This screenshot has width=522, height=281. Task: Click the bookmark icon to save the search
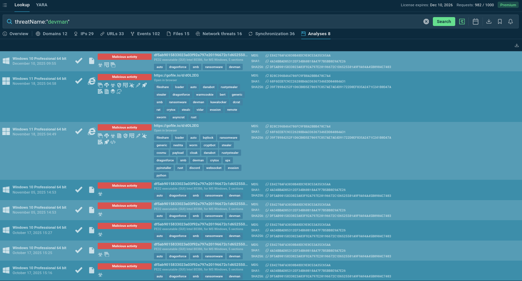coord(500,22)
